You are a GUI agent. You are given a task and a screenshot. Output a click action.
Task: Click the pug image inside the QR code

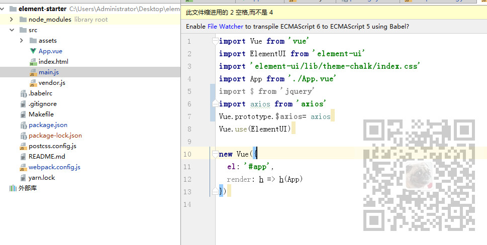(419, 175)
